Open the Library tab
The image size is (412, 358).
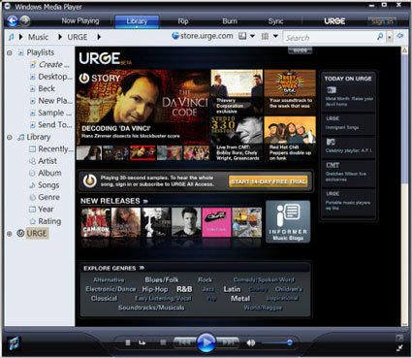pos(137,21)
